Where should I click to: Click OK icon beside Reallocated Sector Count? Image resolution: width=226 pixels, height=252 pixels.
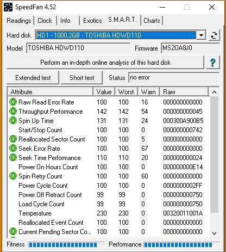click(x=13, y=139)
